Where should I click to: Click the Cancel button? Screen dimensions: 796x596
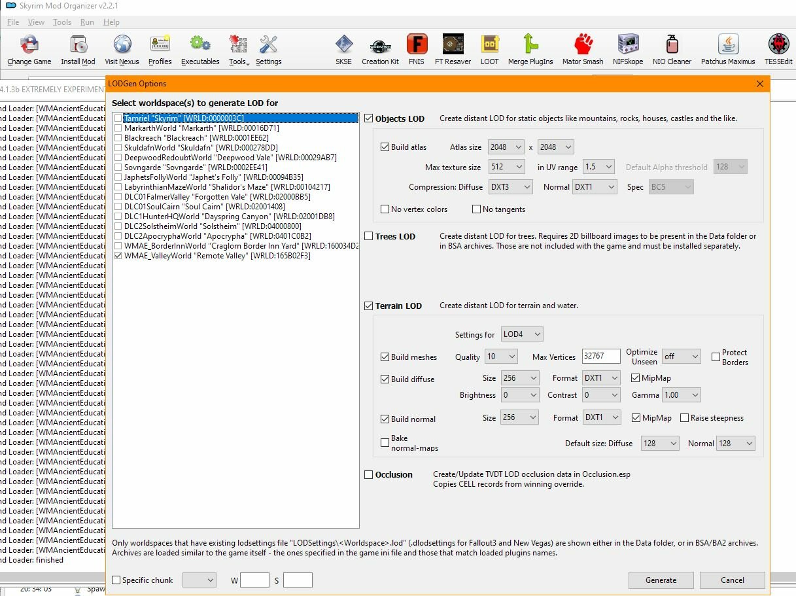[732, 580]
